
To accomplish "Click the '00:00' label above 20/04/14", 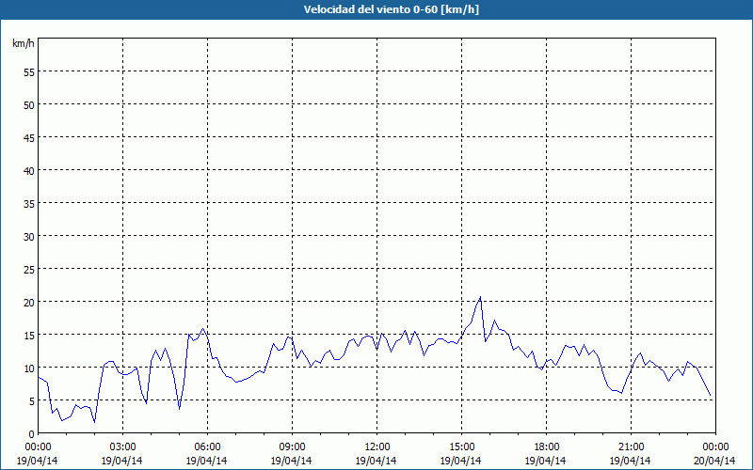I will tap(715, 447).
